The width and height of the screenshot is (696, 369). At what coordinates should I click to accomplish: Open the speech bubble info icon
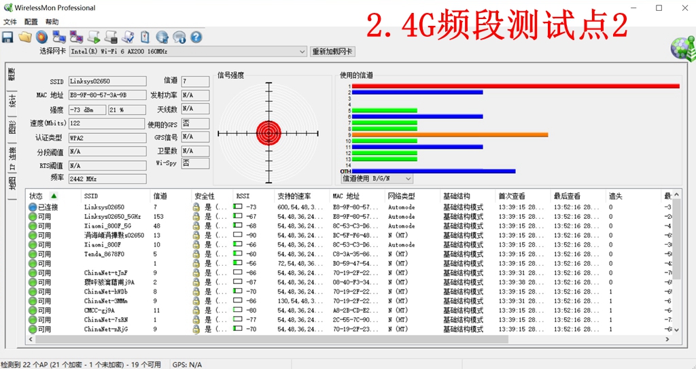click(x=179, y=37)
